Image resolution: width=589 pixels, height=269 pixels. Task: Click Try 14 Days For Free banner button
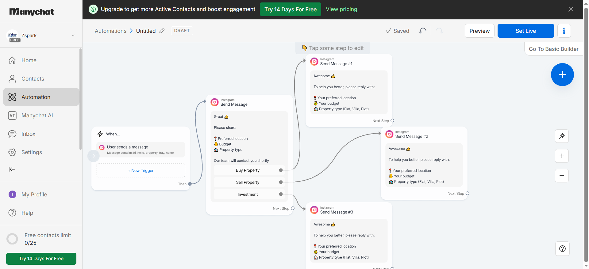[291, 9]
